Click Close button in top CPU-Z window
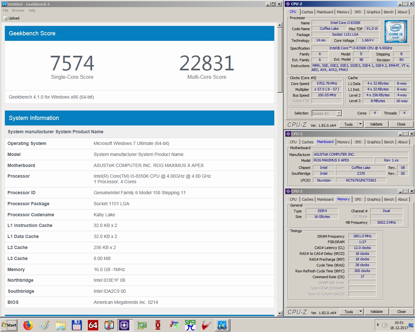The width and height of the screenshot is (415, 332). pyautogui.click(x=401, y=124)
